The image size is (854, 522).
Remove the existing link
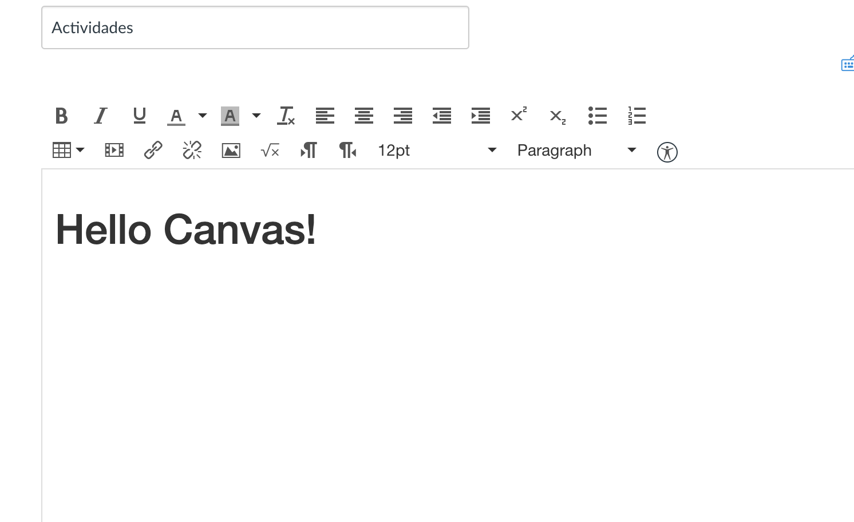(192, 150)
